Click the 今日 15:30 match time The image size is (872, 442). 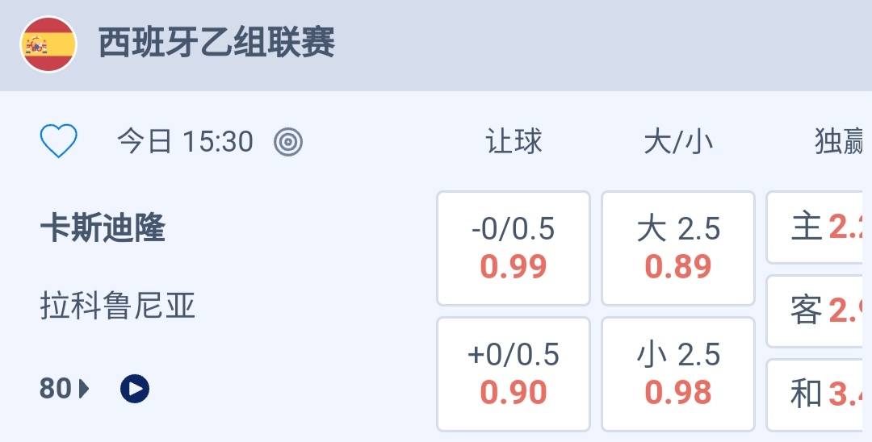pyautogui.click(x=185, y=143)
